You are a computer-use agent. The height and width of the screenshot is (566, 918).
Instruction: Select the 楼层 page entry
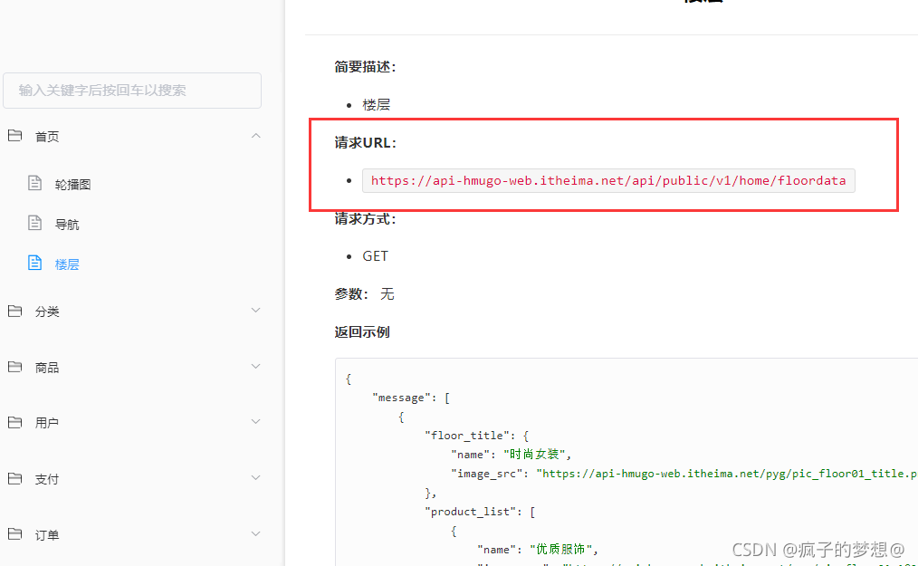[x=67, y=264]
